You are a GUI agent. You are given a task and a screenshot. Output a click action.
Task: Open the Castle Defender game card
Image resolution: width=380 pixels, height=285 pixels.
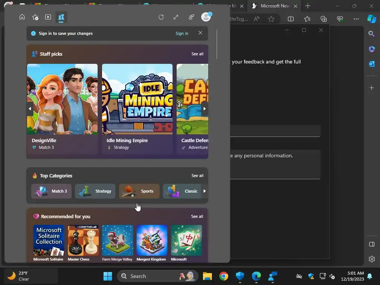coord(193,109)
